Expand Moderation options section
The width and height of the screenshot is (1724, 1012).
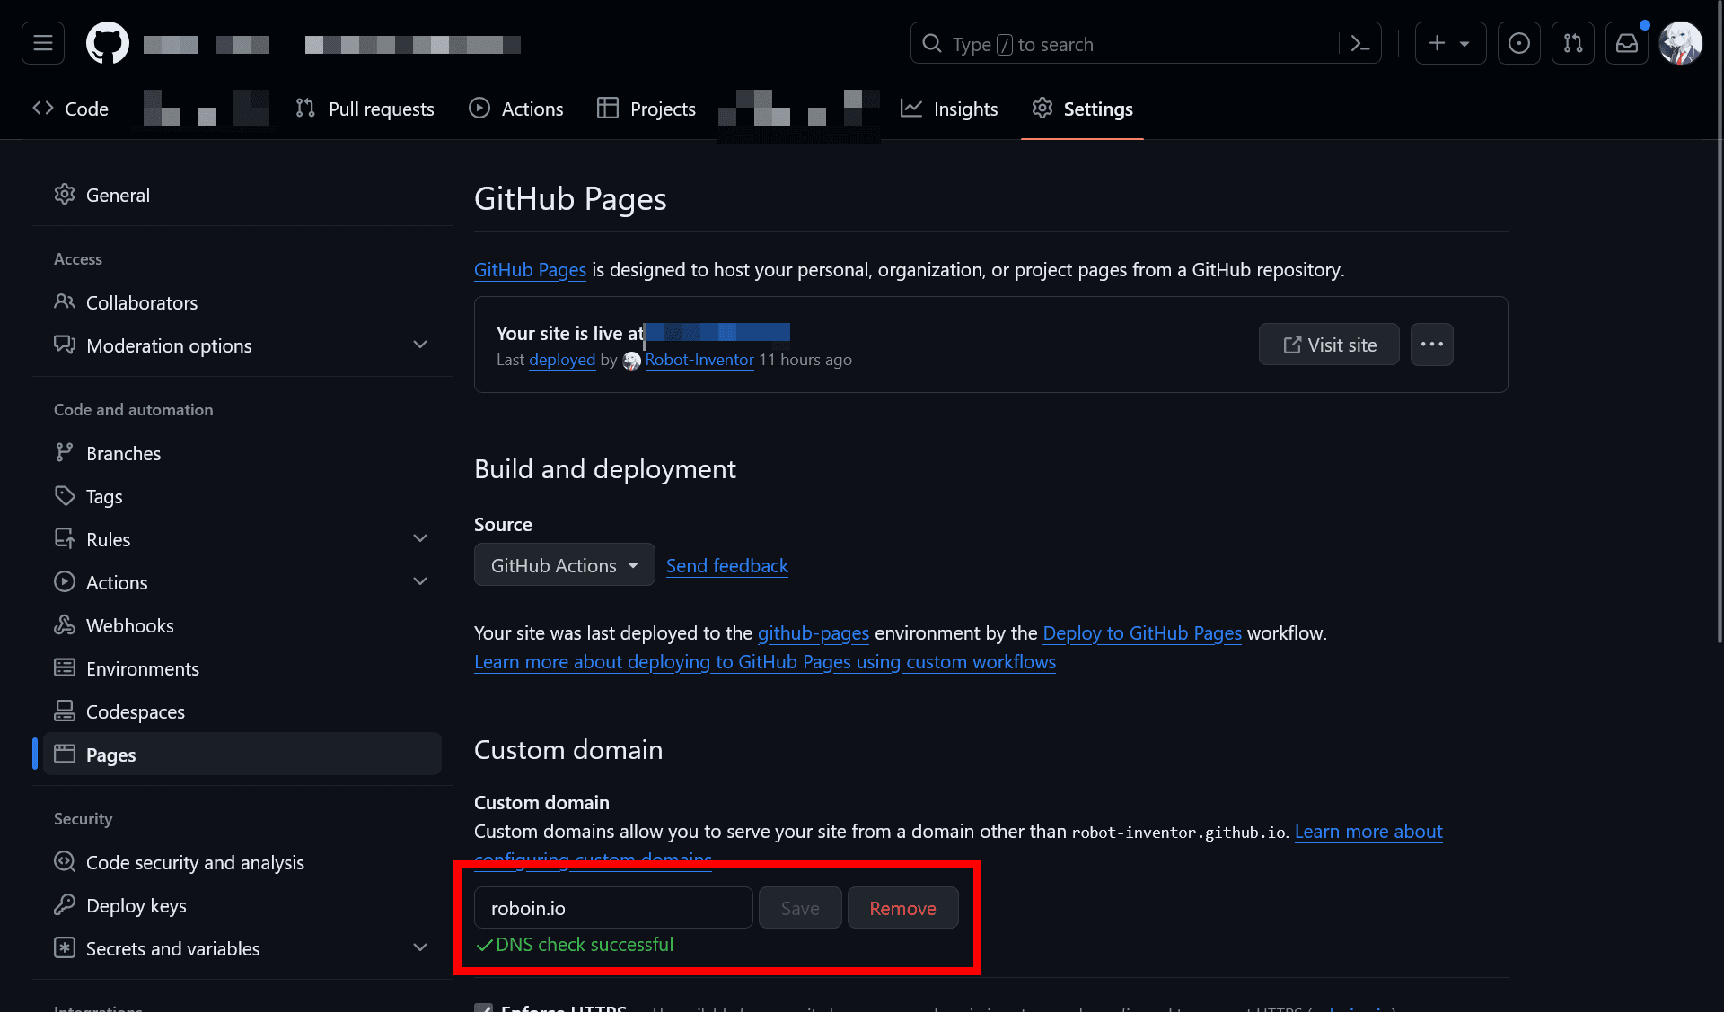(242, 345)
